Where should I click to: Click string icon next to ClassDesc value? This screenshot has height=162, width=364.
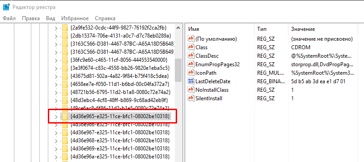[191, 56]
